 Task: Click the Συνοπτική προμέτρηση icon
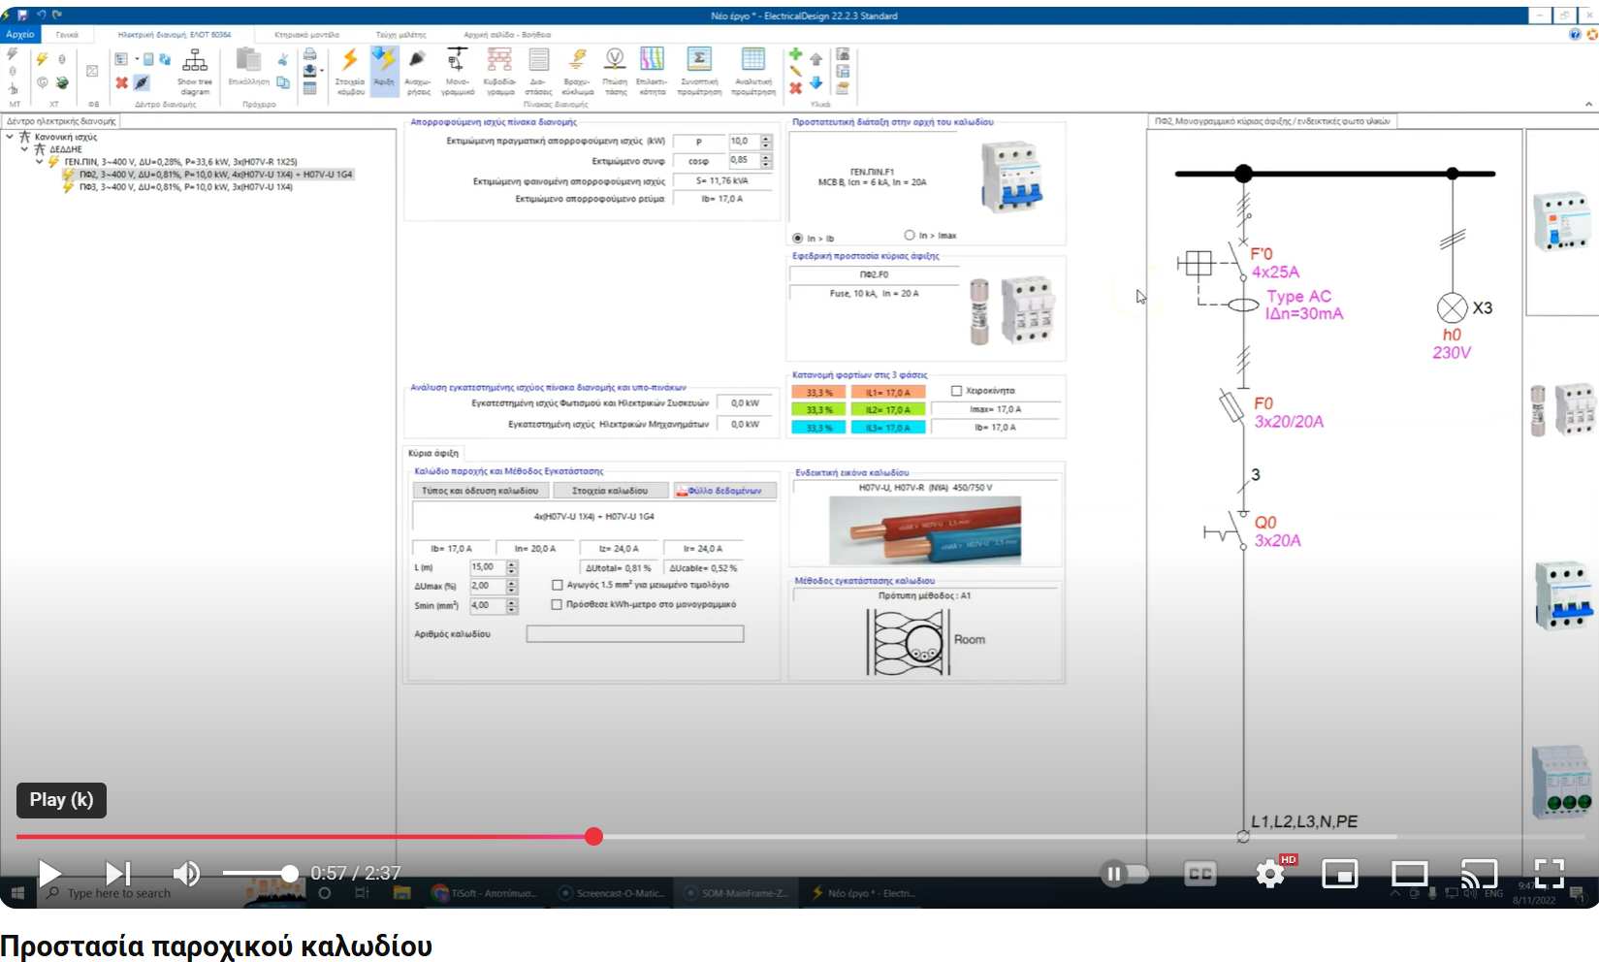[699, 68]
